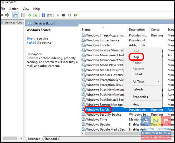
Task: Click the Stop the service link
Action: [30, 38]
